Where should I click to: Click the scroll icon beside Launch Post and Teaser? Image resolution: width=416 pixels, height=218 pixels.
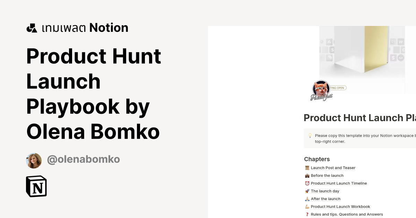(307, 168)
